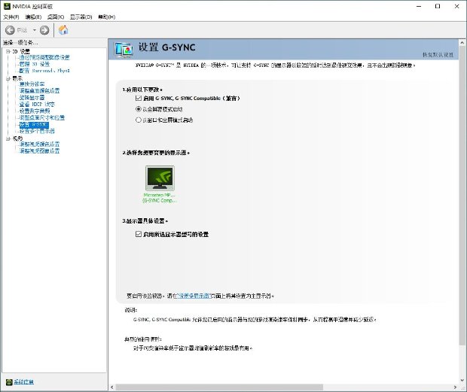Open 配置 Surround、PhysX task item
Screen dimensions: 467x392
44,71
